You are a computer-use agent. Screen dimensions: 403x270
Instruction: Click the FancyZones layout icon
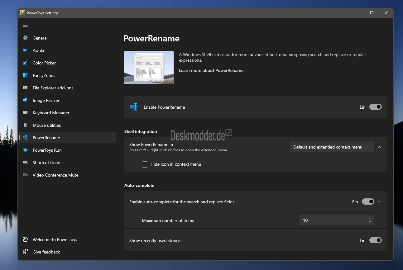click(25, 75)
